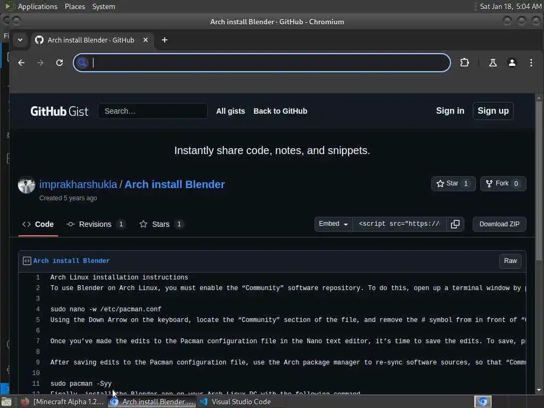Image resolution: width=544 pixels, height=408 pixels.
Task: Open imprakharshukla's avatar image
Action: point(27,184)
